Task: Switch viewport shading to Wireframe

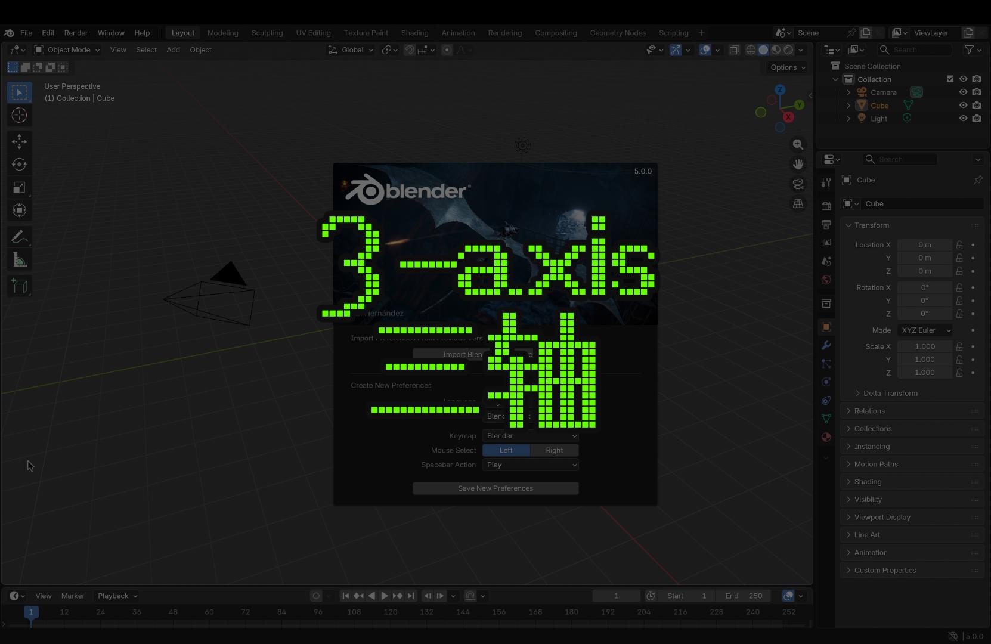Action: (751, 50)
